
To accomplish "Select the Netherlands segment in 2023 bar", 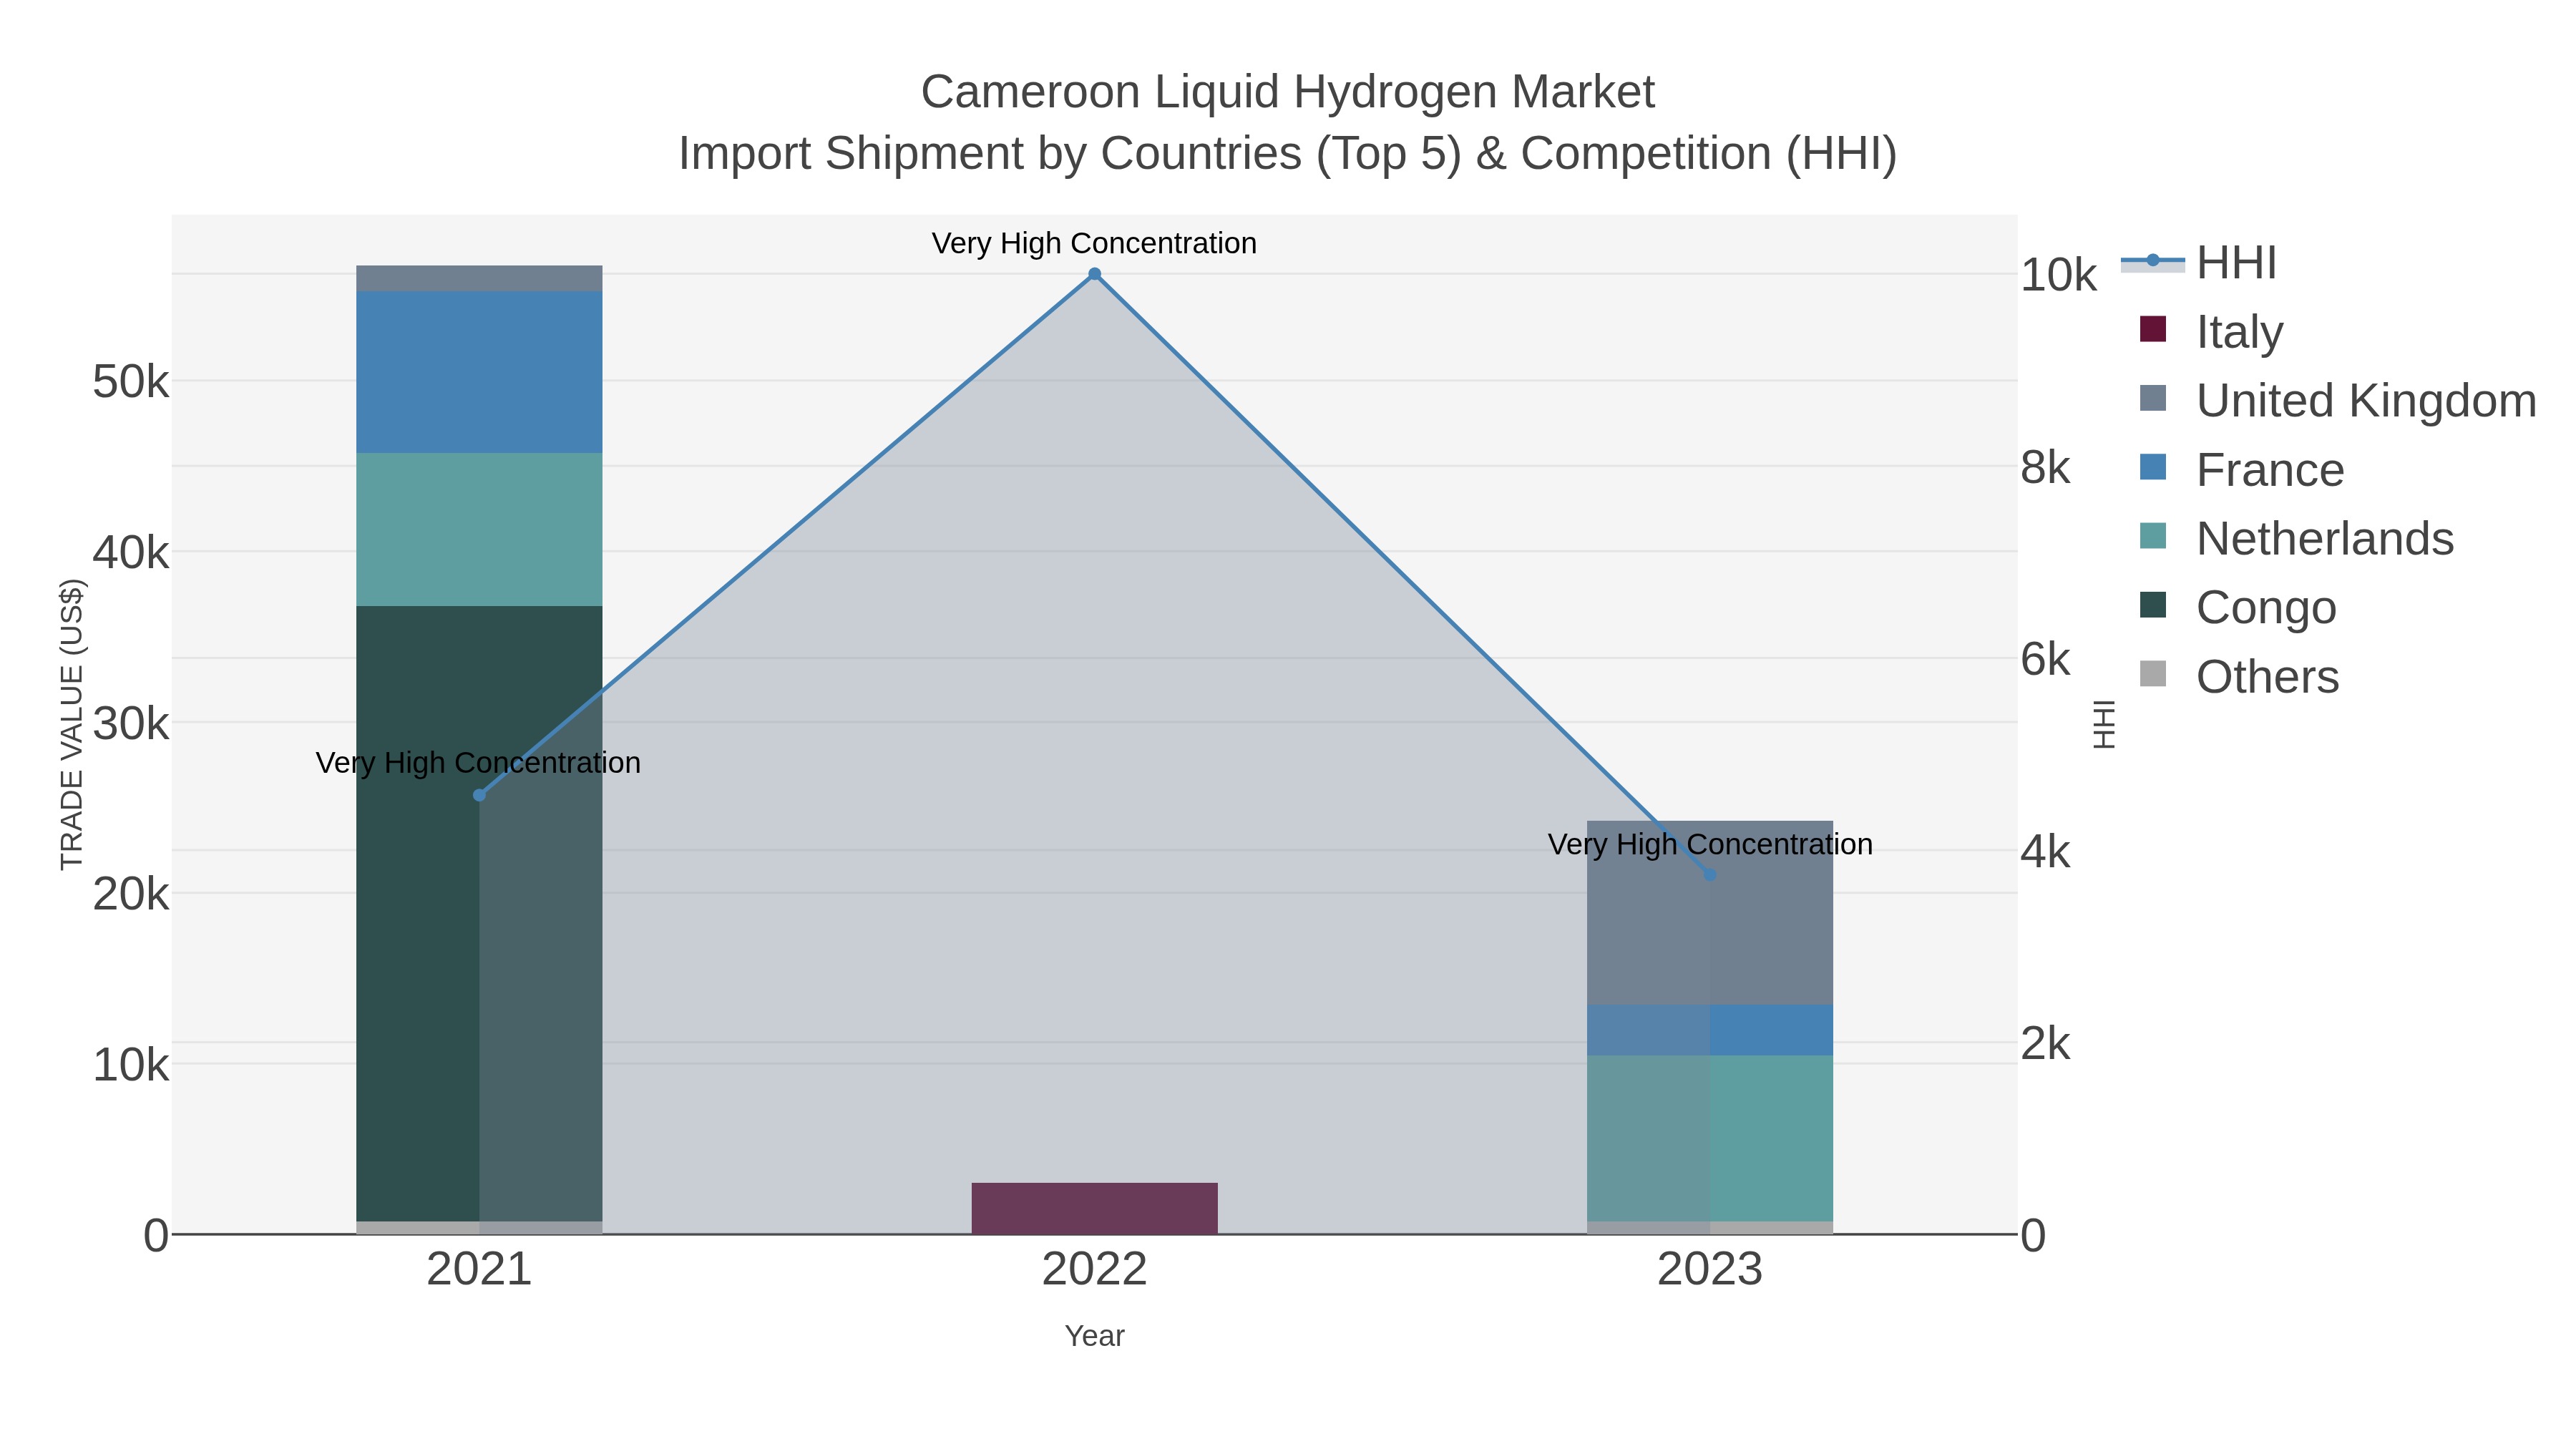I will point(1710,1138).
